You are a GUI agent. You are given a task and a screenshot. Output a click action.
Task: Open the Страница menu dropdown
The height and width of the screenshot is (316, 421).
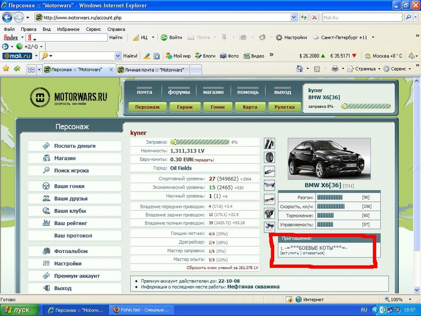tap(364, 69)
